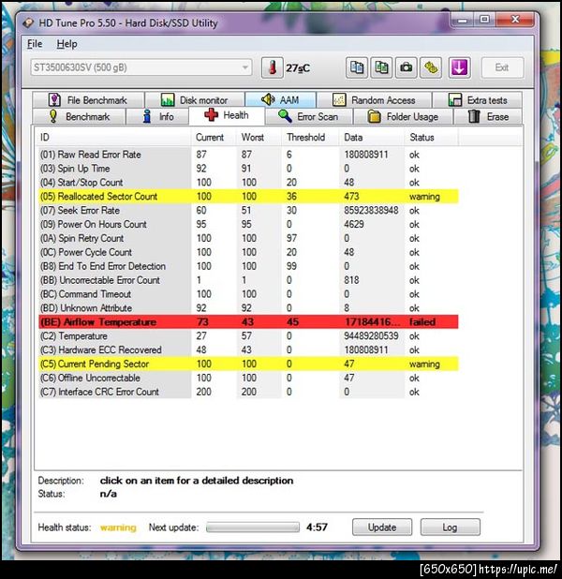
Task: Click the Status column header
Action: [x=431, y=137]
